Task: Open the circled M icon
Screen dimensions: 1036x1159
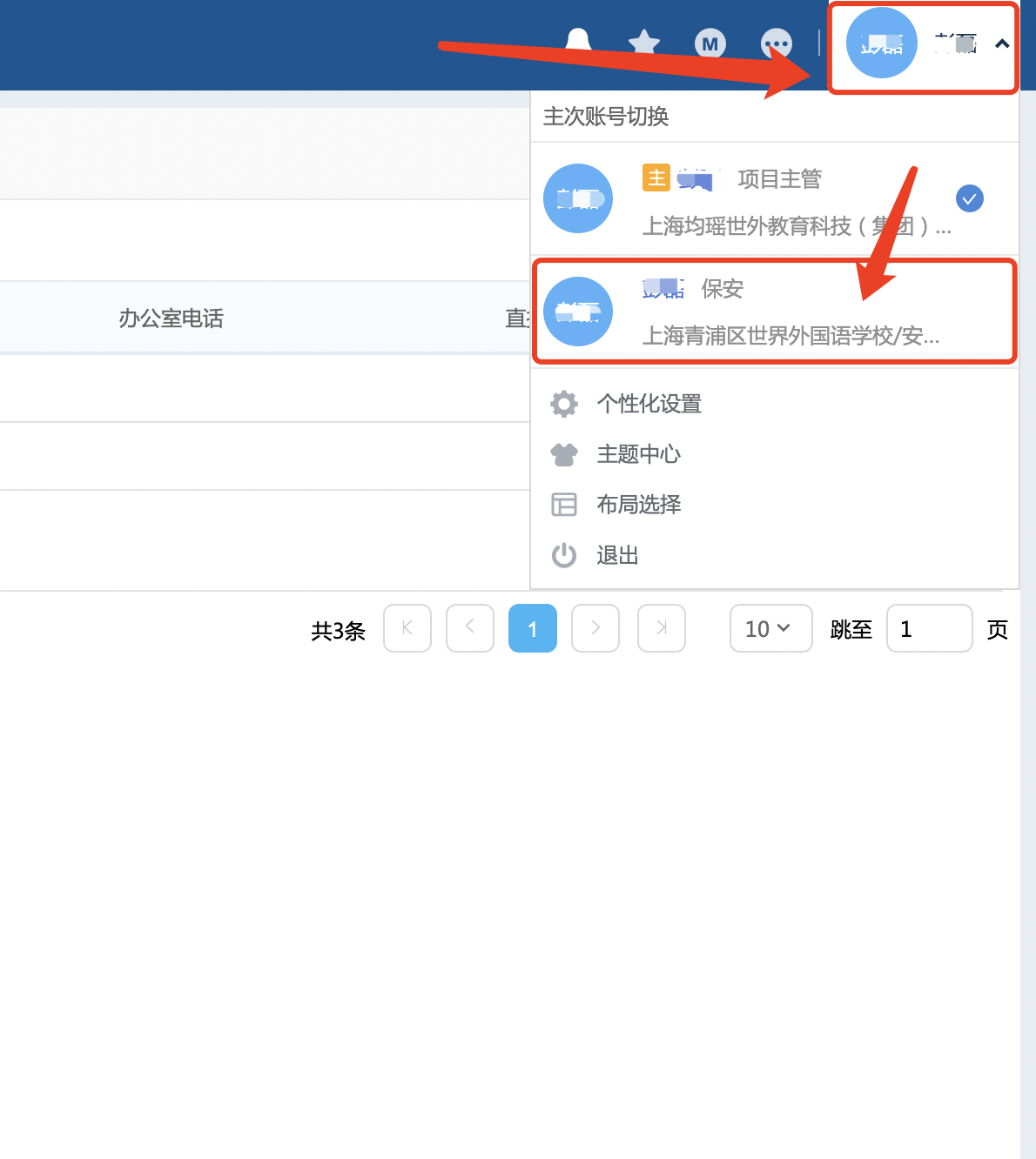Action: 710,44
